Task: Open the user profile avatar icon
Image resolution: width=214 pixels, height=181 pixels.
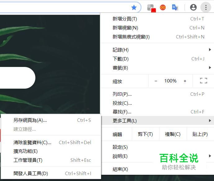Action: pos(193,7)
